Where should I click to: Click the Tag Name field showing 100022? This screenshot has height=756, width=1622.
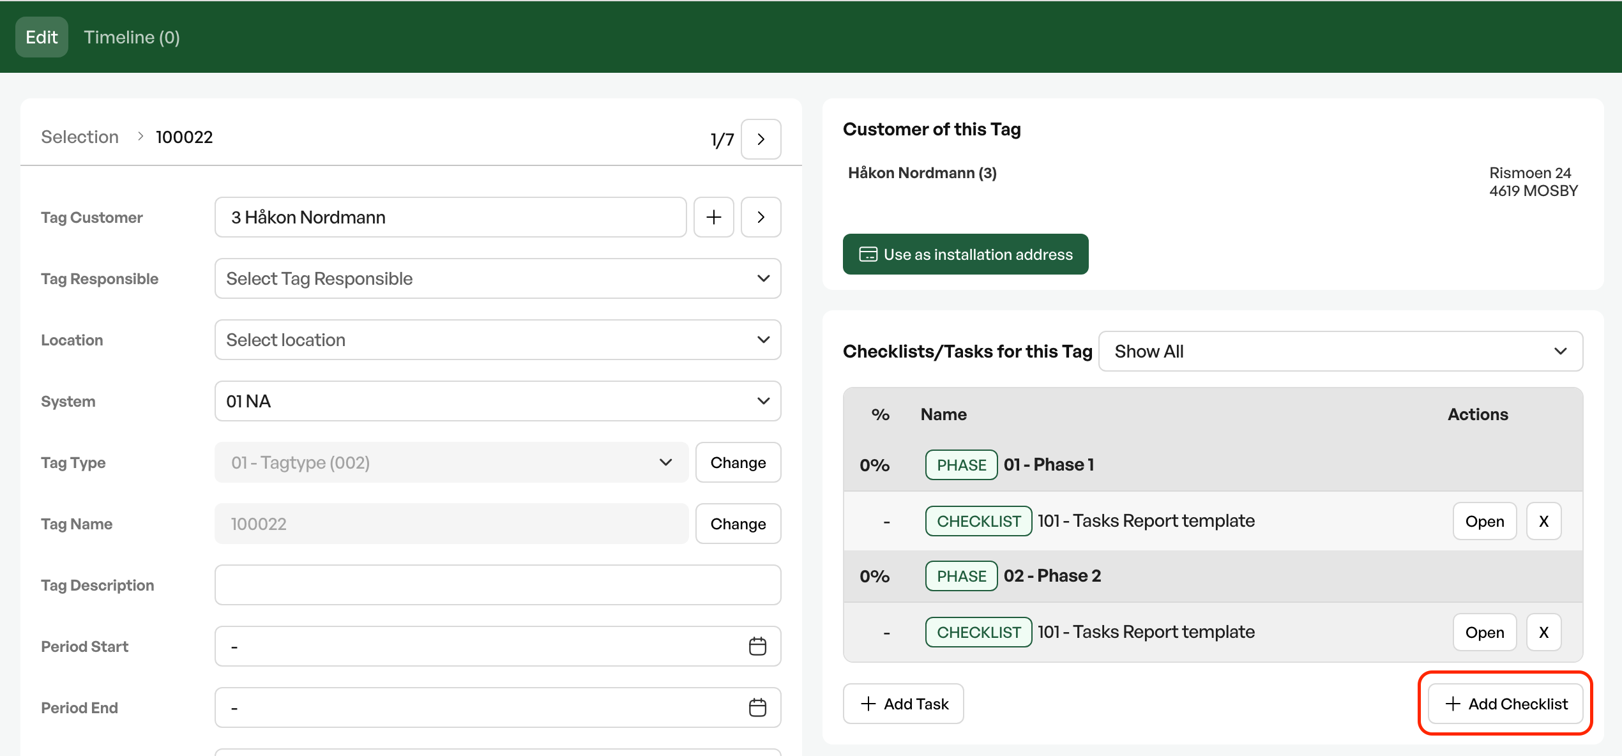click(x=451, y=524)
